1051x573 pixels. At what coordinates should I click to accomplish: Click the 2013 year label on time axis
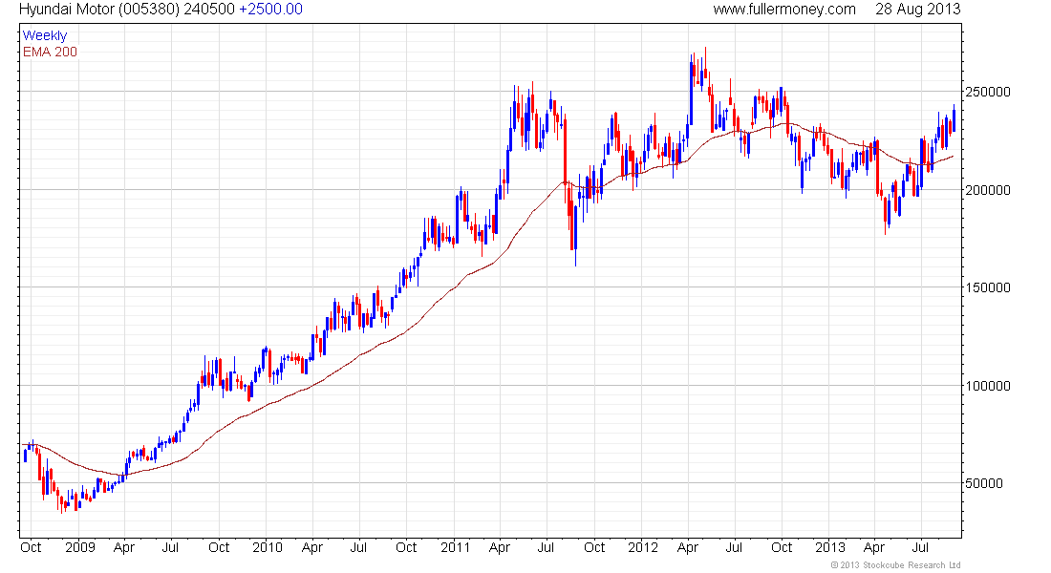830,547
